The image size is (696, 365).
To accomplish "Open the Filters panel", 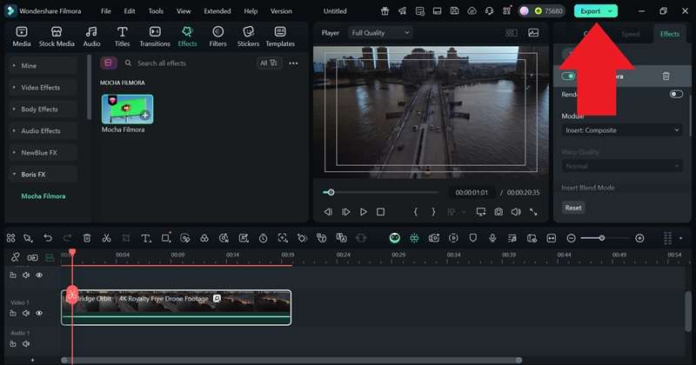I will [217, 36].
